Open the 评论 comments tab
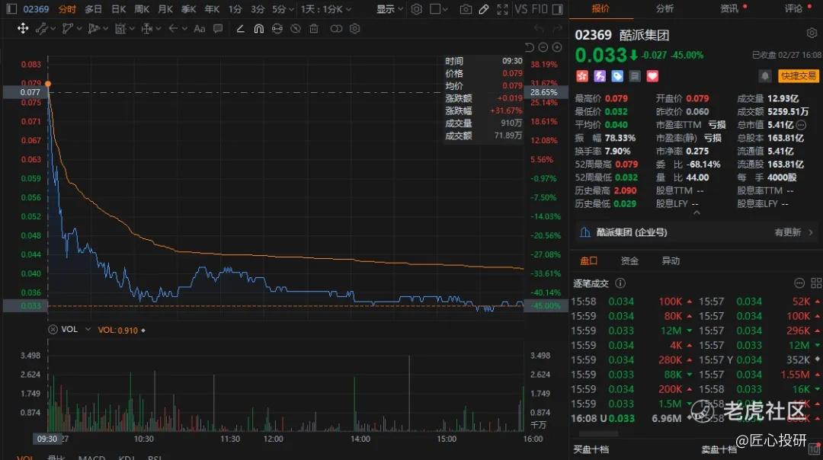This screenshot has width=823, height=460. (x=793, y=8)
